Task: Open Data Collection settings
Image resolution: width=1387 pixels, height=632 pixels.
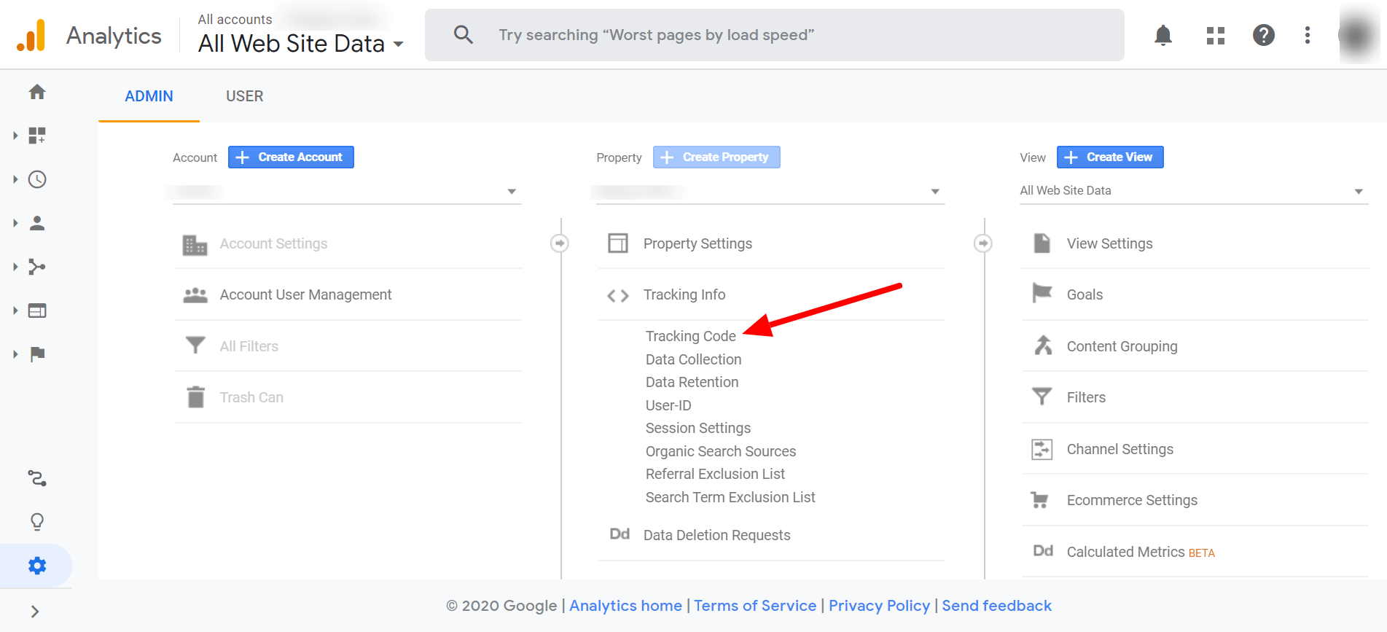Action: pyautogui.click(x=693, y=359)
